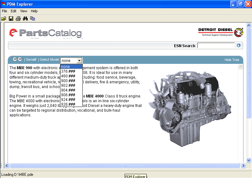Image resolution: width=252 pixels, height=178 pixels.
Task: Choose 900.### from the model list
Action: click(68, 81)
